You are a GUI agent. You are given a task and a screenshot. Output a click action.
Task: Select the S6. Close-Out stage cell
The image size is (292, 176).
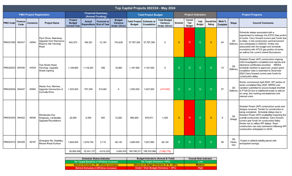point(233,142)
